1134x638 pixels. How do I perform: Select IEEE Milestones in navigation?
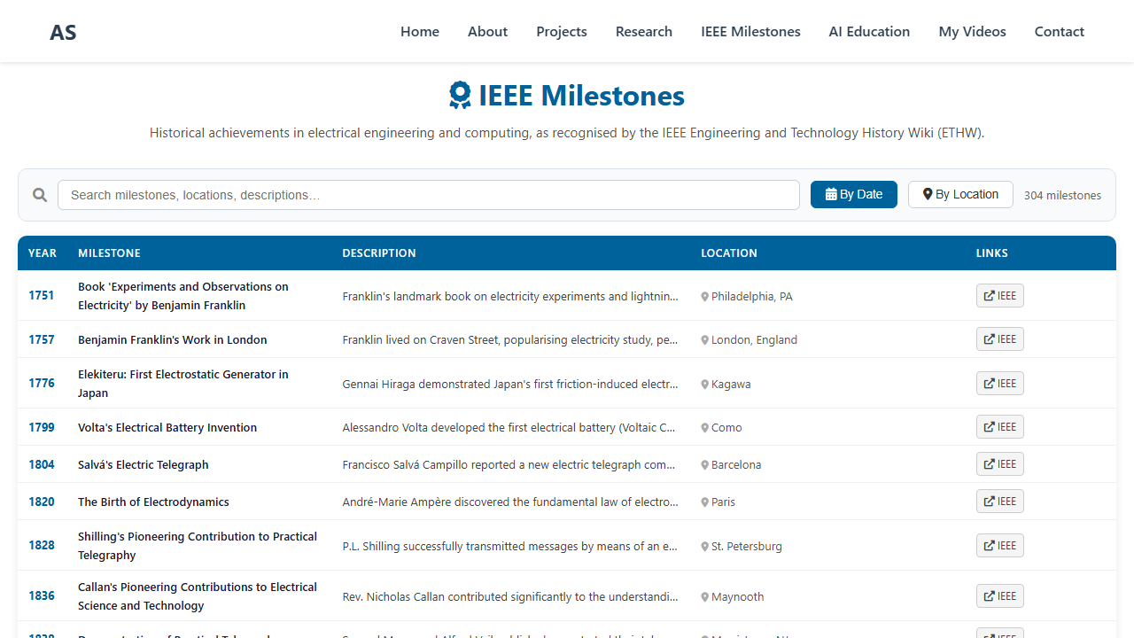(x=750, y=31)
